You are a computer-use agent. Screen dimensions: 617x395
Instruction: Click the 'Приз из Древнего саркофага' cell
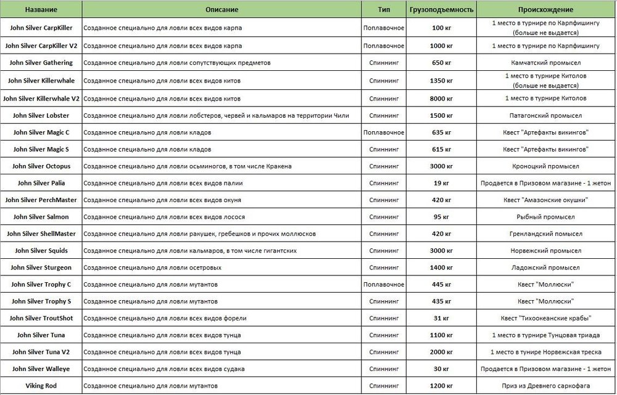point(545,386)
